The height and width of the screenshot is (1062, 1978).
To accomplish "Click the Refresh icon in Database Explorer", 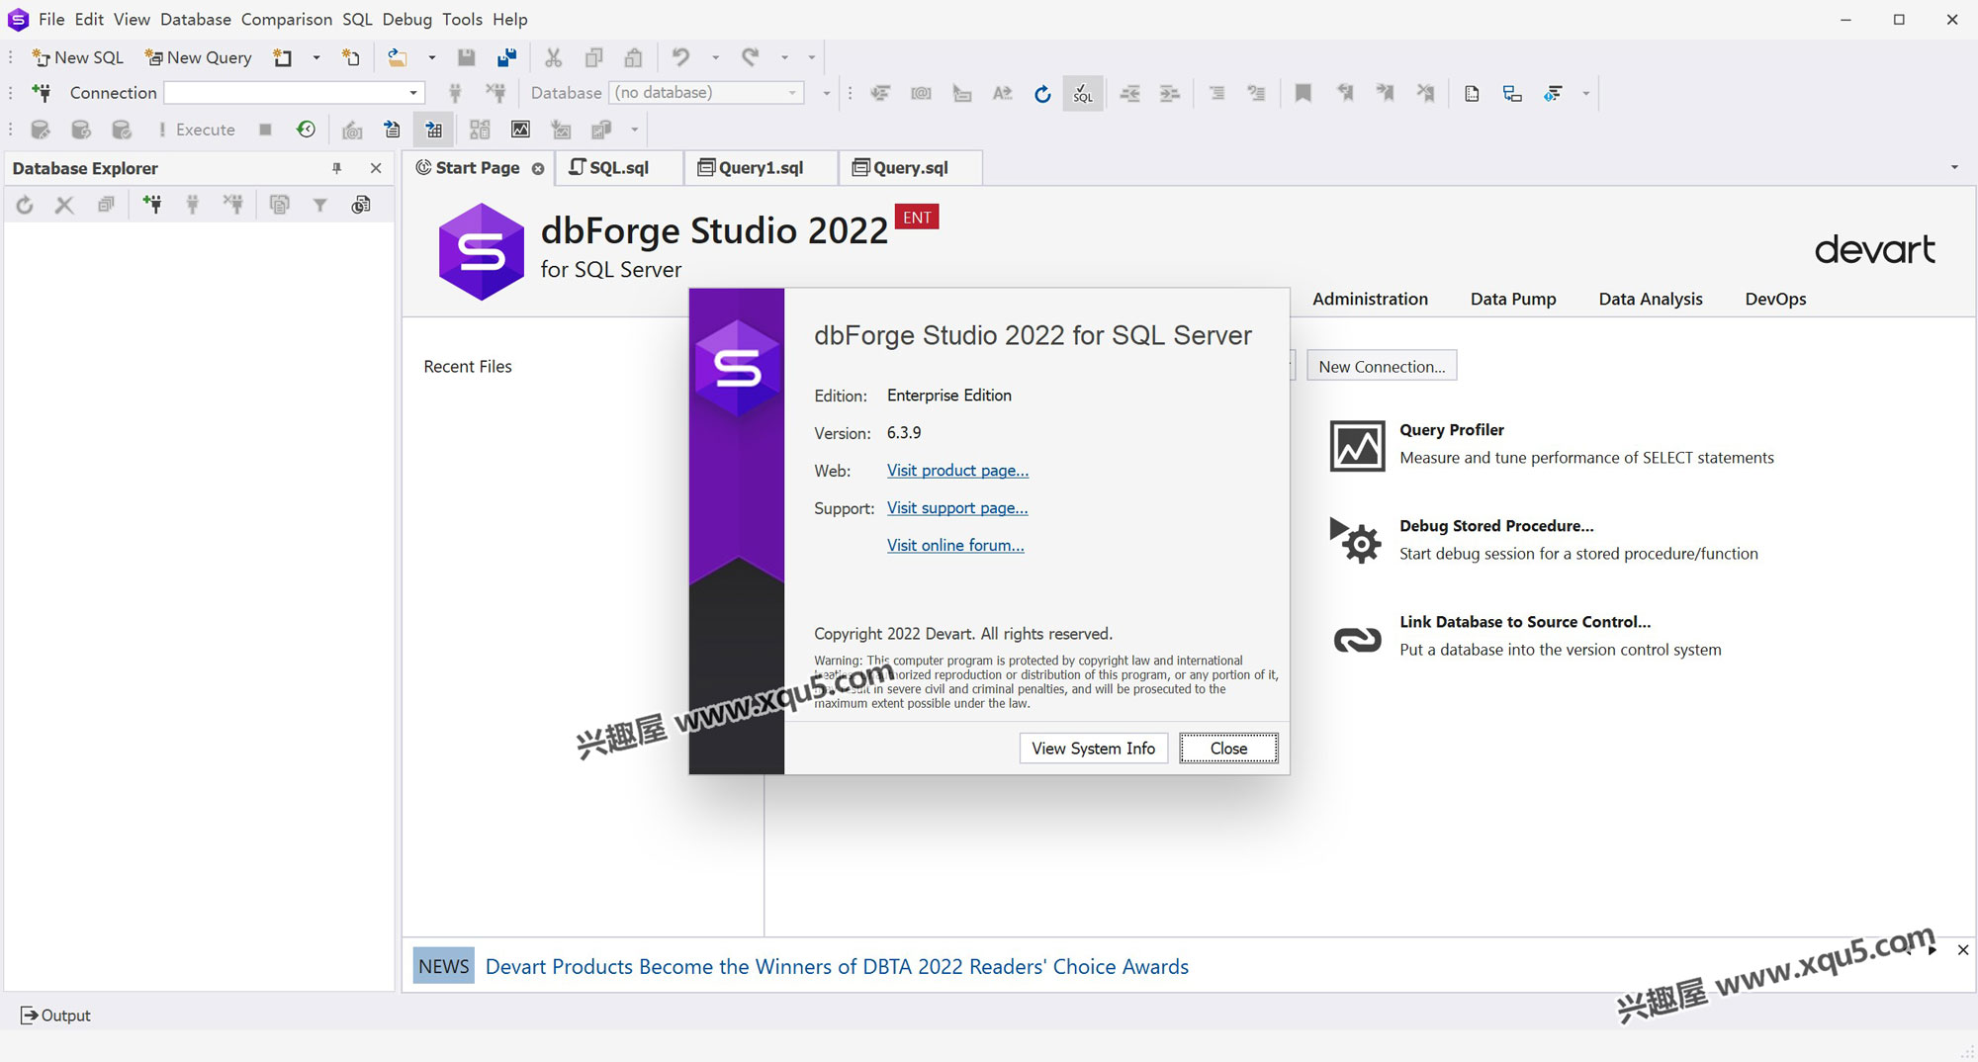I will (x=25, y=205).
